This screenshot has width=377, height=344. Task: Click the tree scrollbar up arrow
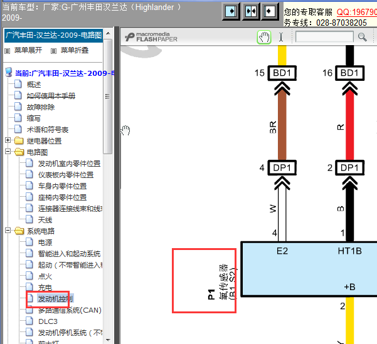pyautogui.click(x=108, y=33)
